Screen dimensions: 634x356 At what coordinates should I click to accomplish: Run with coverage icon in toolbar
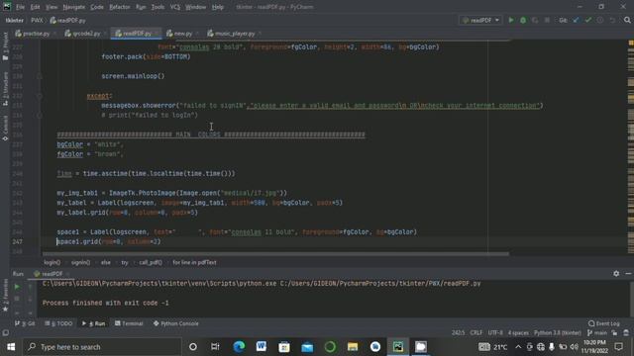[535, 20]
